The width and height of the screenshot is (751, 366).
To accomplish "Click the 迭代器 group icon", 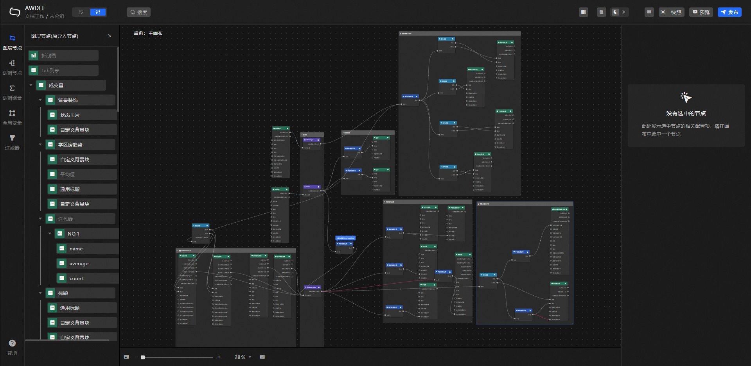I will [x=50, y=219].
